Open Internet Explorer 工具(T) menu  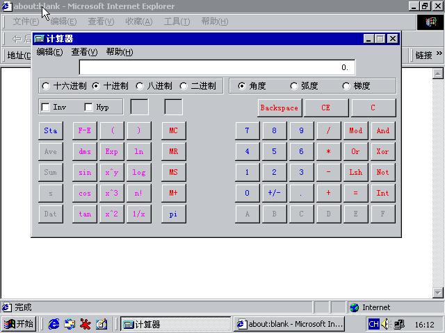pos(177,22)
